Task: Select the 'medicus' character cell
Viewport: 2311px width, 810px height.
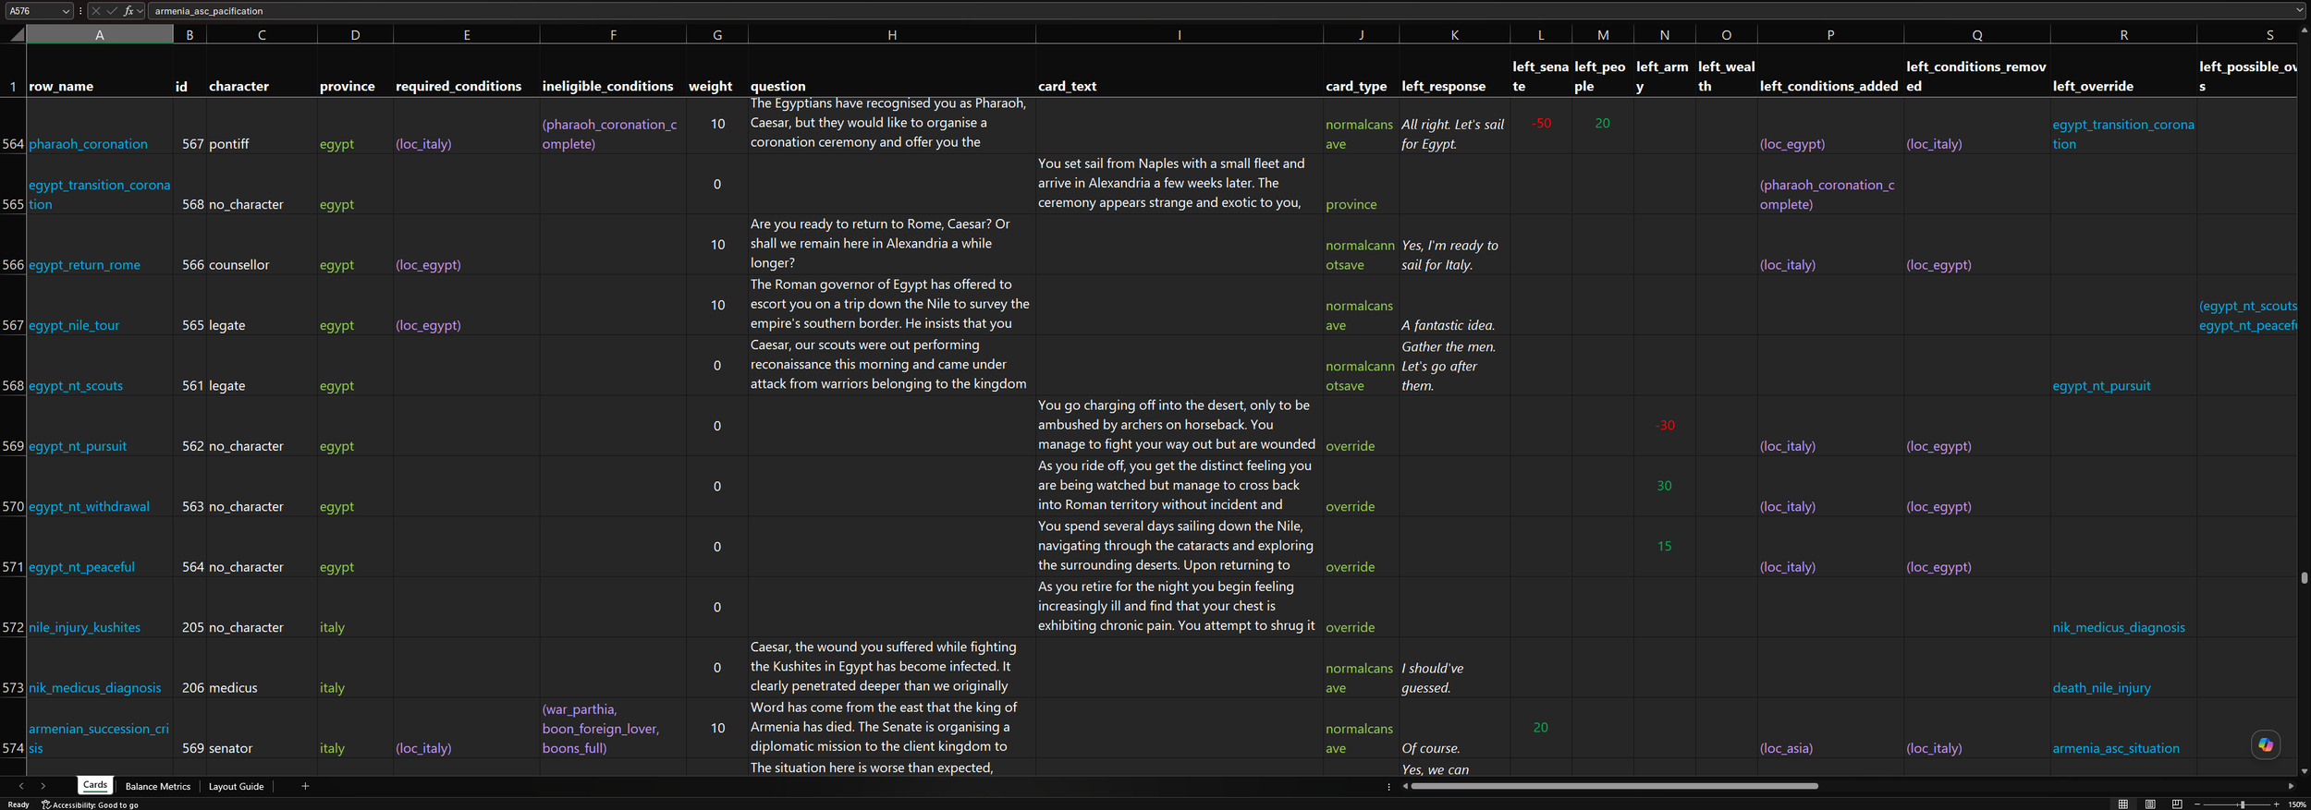Action: (x=262, y=668)
